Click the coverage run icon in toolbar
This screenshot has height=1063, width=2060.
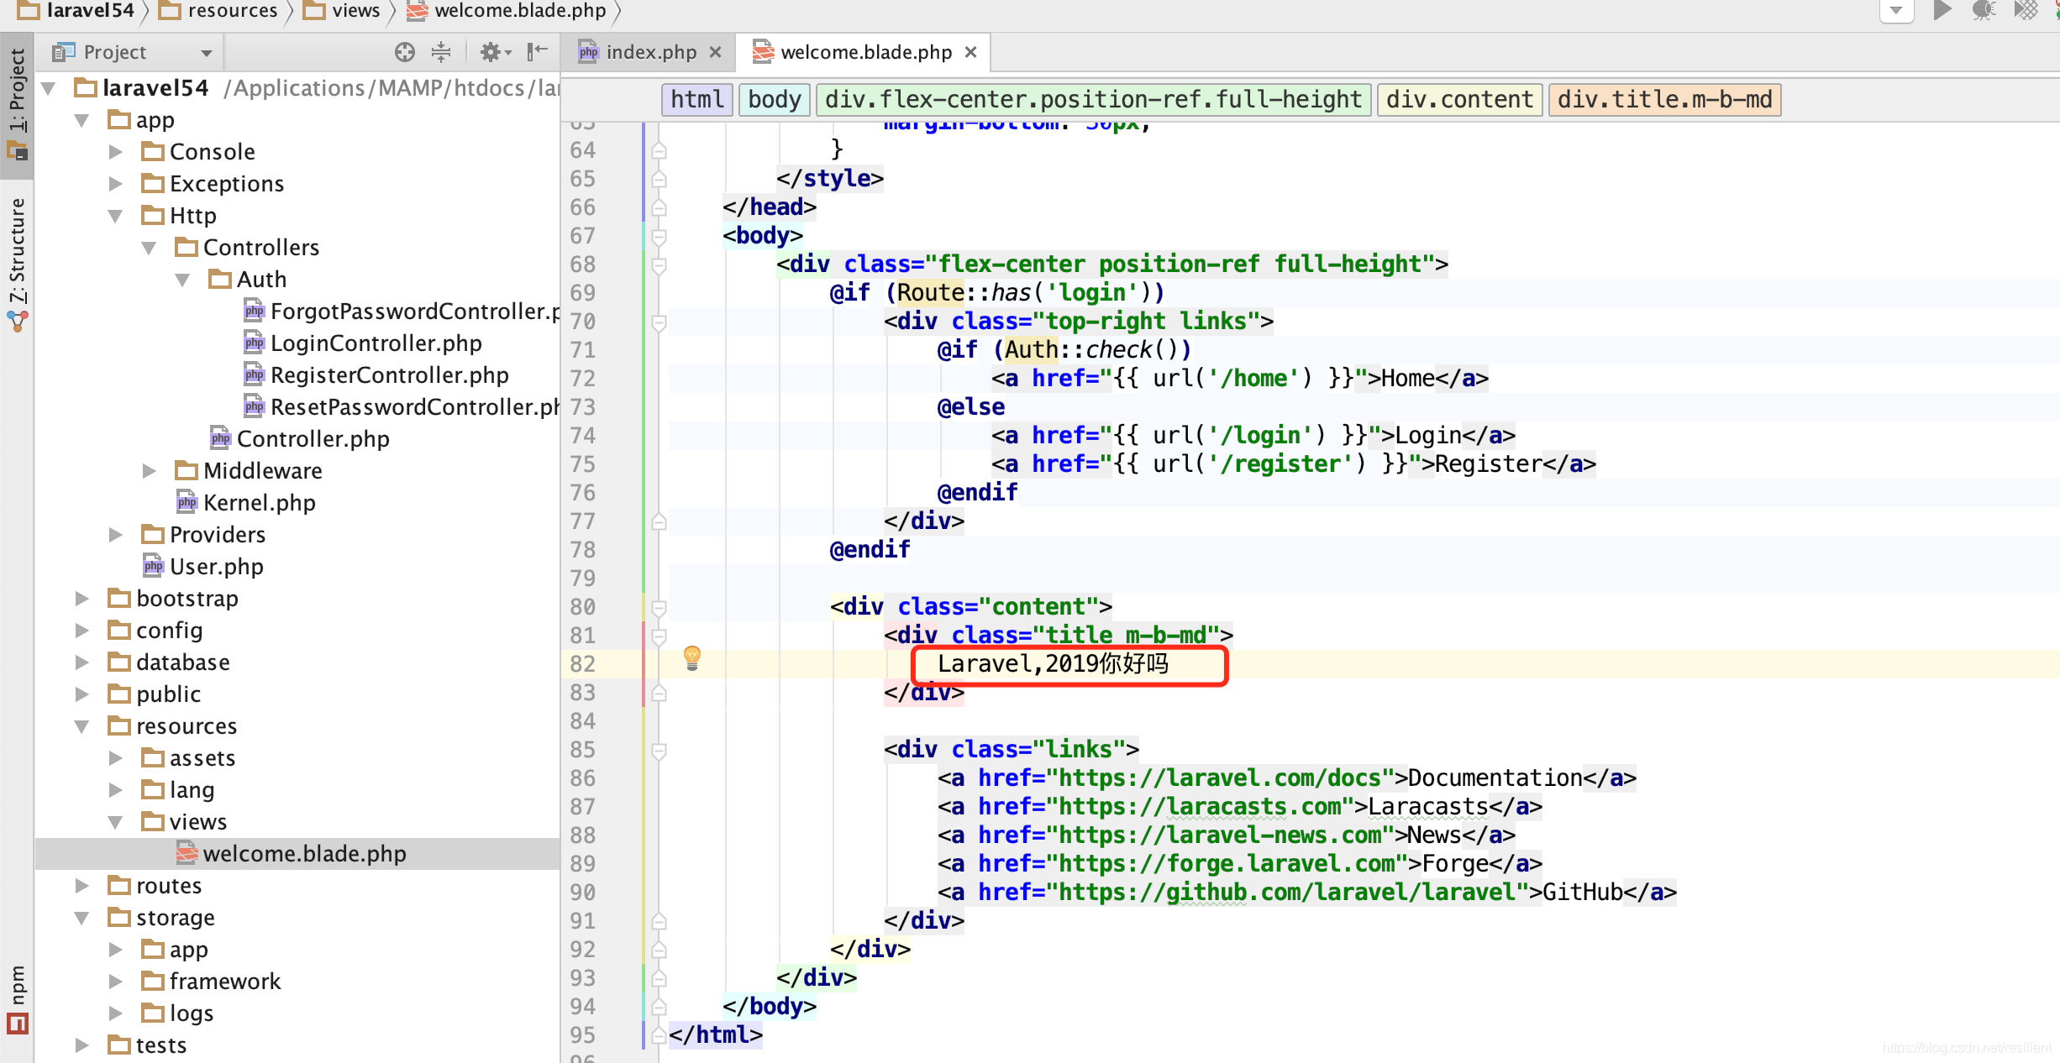(x=2026, y=10)
